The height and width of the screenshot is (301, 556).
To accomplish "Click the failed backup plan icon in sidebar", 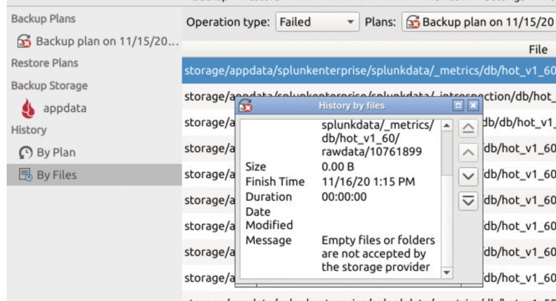I will [24, 41].
